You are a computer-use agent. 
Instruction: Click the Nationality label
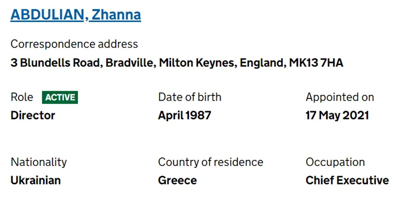pyautogui.click(x=39, y=162)
